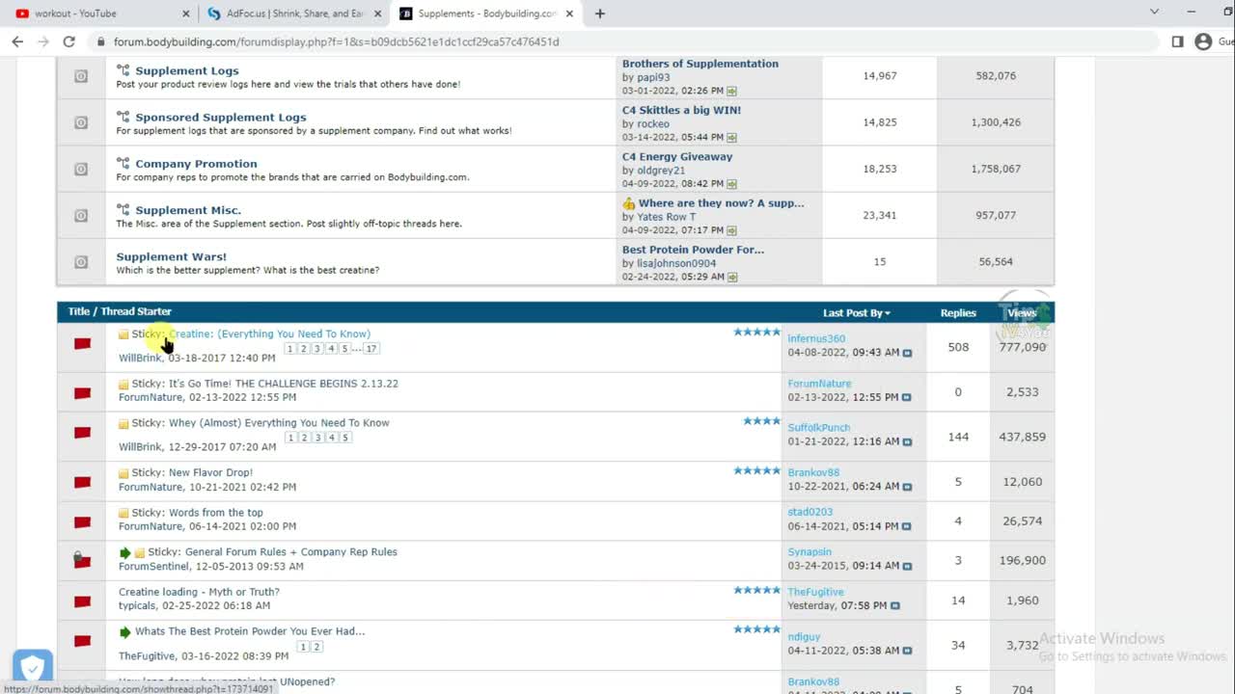This screenshot has height=694, width=1235.
Task: View profile of user Synapsin
Action: click(x=810, y=552)
